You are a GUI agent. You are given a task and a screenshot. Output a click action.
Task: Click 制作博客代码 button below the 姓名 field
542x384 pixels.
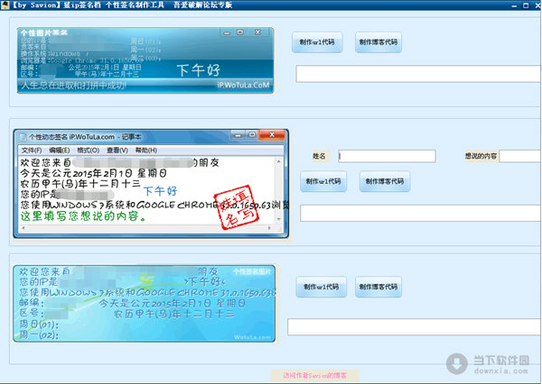385,181
